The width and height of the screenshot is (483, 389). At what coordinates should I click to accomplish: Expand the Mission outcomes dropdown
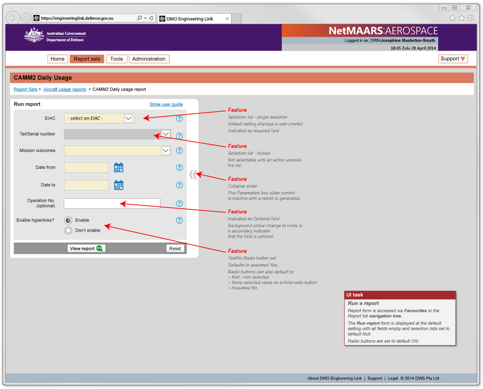(x=166, y=151)
